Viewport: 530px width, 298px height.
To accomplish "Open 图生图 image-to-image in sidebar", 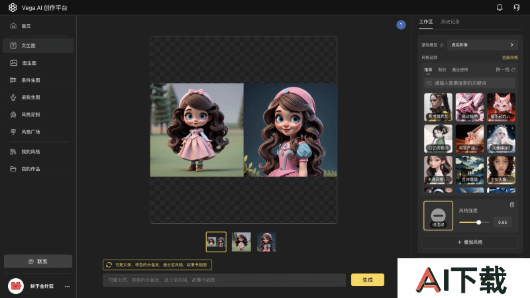I will point(38,63).
